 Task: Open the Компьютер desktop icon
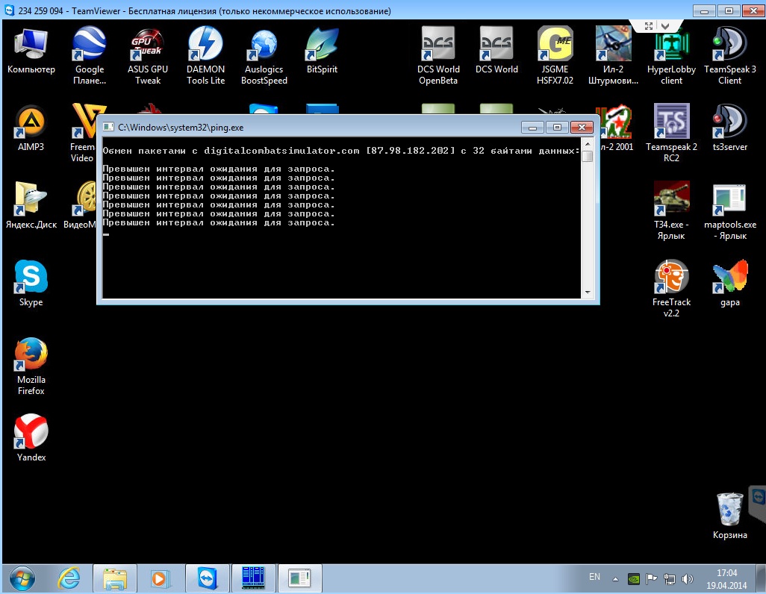(31, 50)
